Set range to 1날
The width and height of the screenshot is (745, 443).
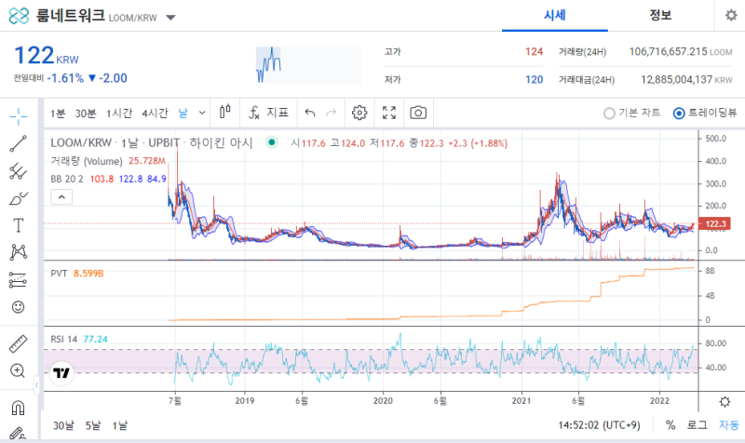[x=120, y=425]
